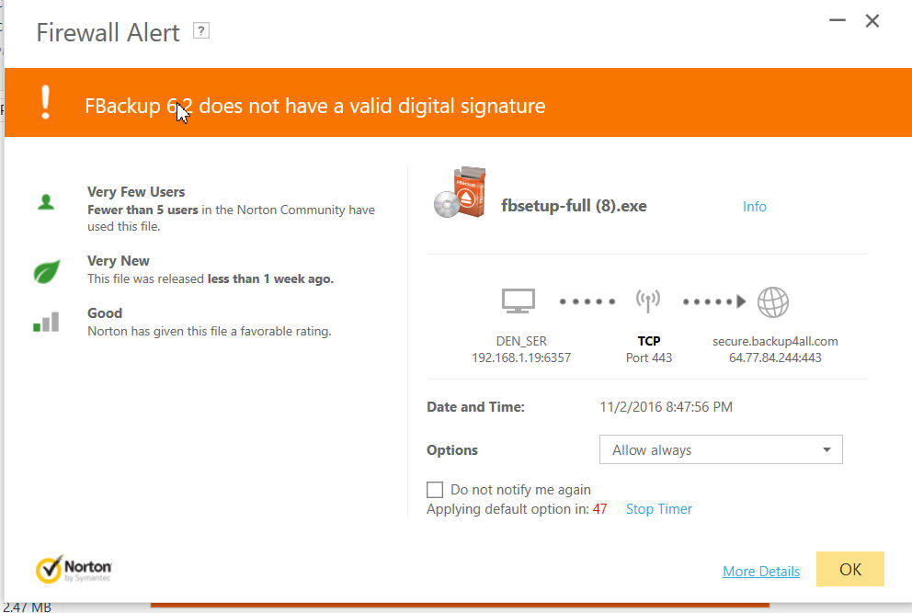This screenshot has height=613, width=912.
Task: Click the TCP protocol label
Action: (649, 341)
